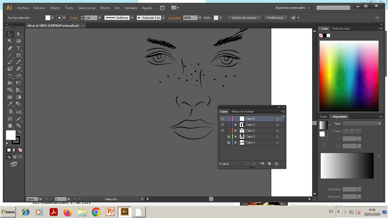Screen dimensions: 388x218
Task: Pick a color from the CMYK spectrum
Action: point(349,76)
